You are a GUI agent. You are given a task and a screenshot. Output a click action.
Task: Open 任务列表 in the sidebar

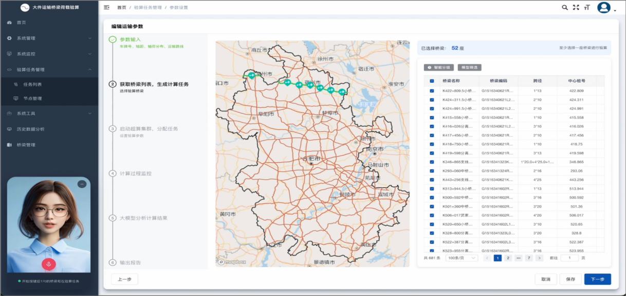tap(32, 85)
